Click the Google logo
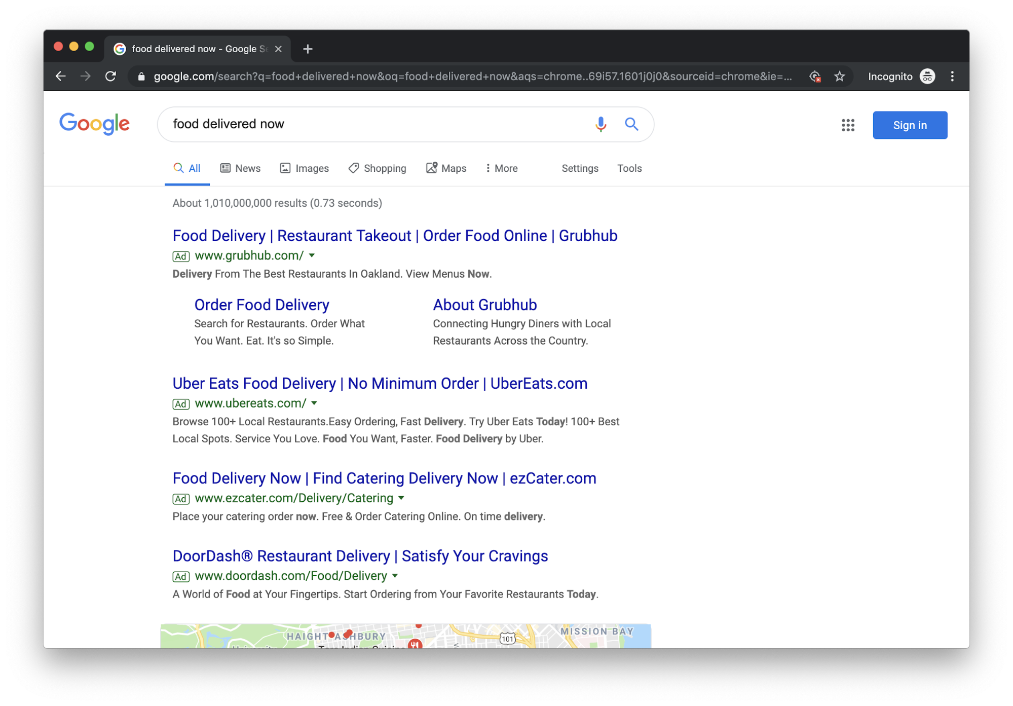This screenshot has height=706, width=1013. click(x=94, y=124)
